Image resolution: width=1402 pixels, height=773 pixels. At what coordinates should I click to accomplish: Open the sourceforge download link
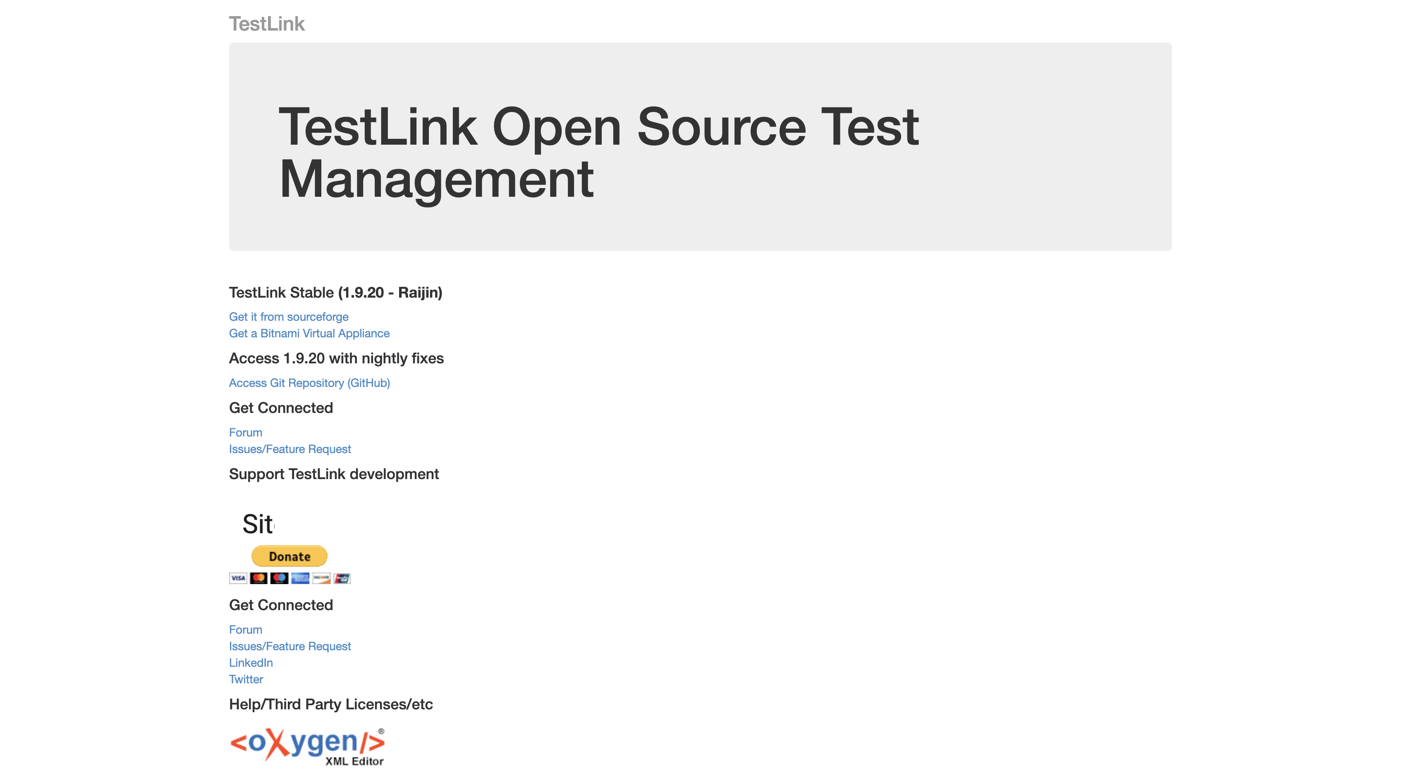coord(288,316)
